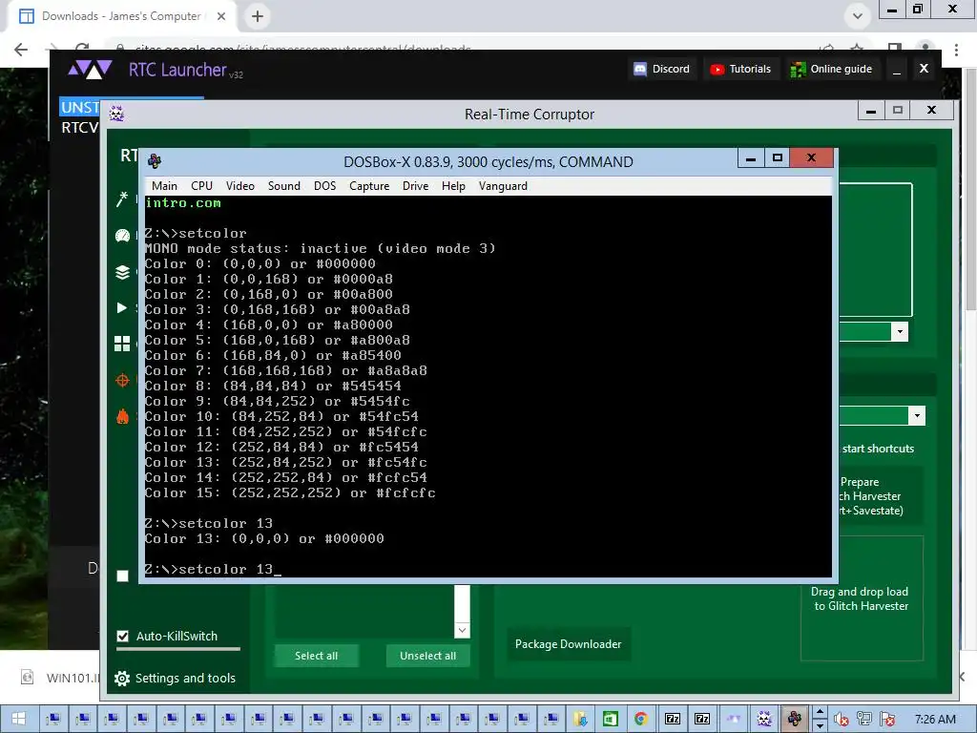977x733 pixels.
Task: Click the Drag and drop load area
Action: pos(862,598)
